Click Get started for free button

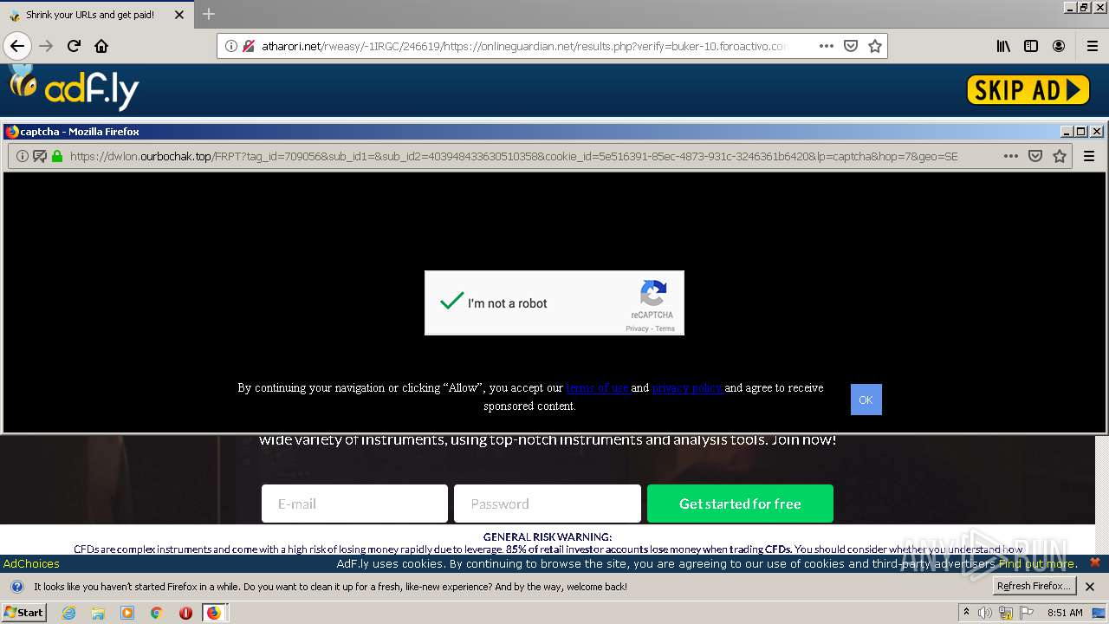(x=740, y=504)
